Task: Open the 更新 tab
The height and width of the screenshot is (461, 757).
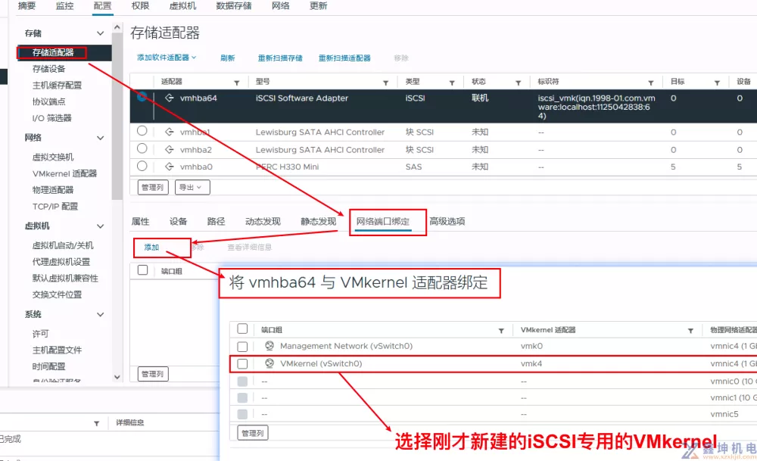Action: point(318,6)
